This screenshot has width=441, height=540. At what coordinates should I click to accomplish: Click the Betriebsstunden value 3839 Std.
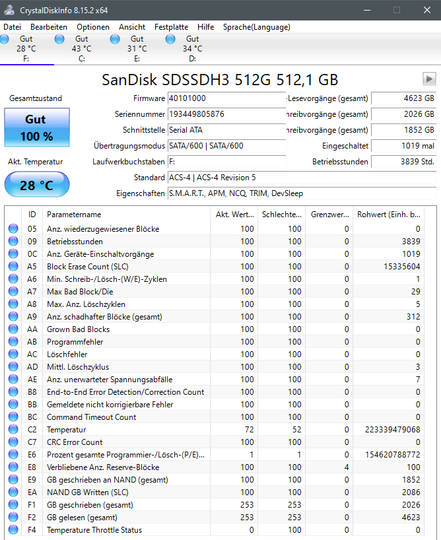click(x=404, y=162)
